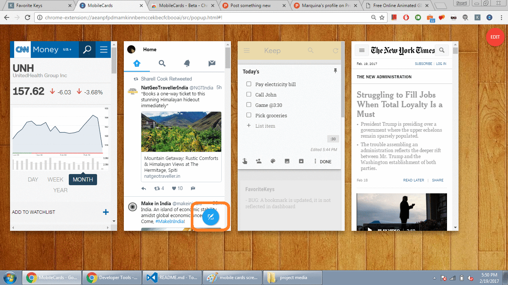Open the New York Times sections menu

(x=361, y=50)
